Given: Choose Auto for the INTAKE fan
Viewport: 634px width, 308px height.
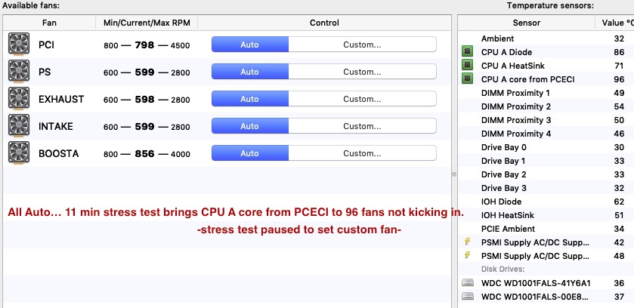Looking at the screenshot, I should pos(250,126).
